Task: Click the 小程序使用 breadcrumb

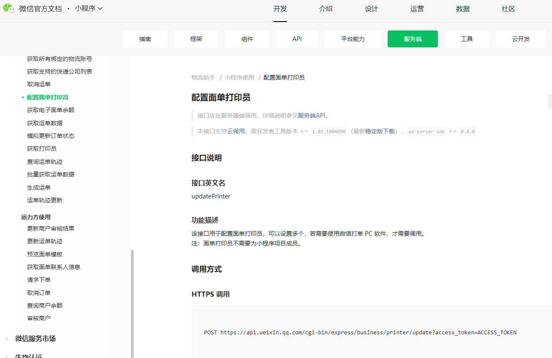Action: [x=240, y=77]
